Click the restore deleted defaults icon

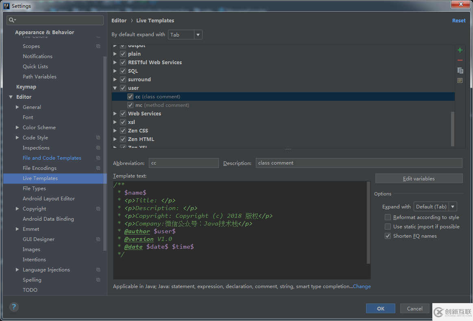pyautogui.click(x=460, y=80)
